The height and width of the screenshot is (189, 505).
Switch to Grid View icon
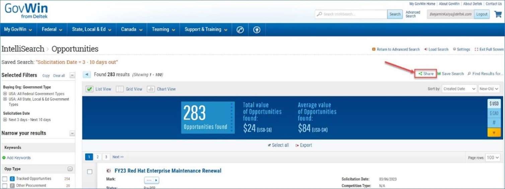[x=120, y=89]
